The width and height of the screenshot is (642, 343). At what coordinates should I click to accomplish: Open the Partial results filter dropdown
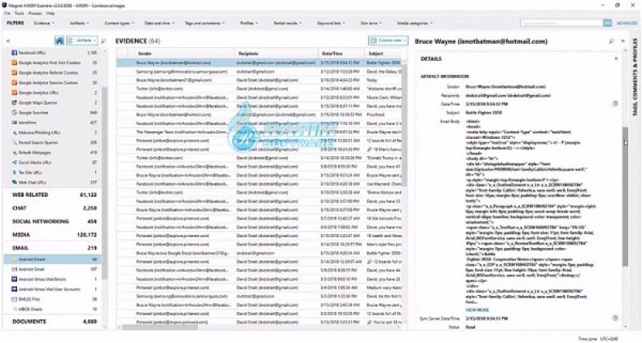click(288, 24)
